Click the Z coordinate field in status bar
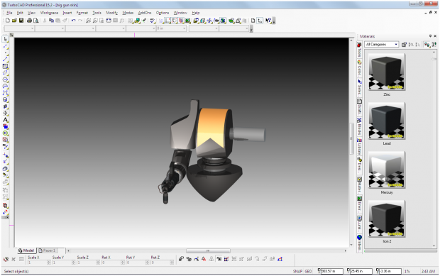The width and height of the screenshot is (440, 276). click(x=390, y=271)
